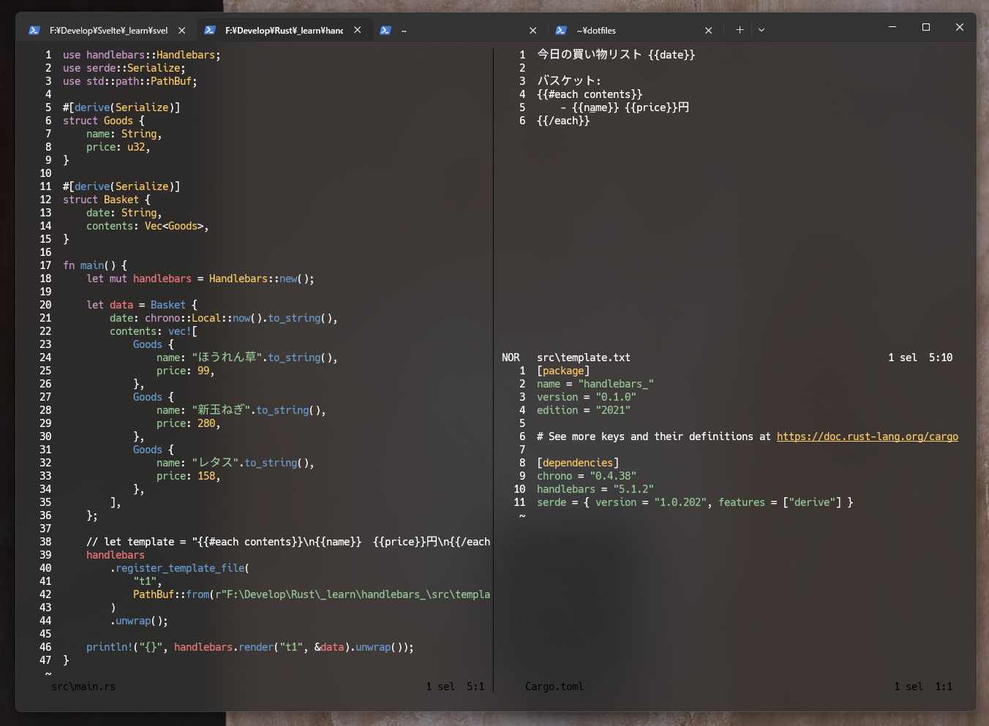The image size is (989, 726).
Task: Open a new terminal tab with the plus icon
Action: (739, 29)
